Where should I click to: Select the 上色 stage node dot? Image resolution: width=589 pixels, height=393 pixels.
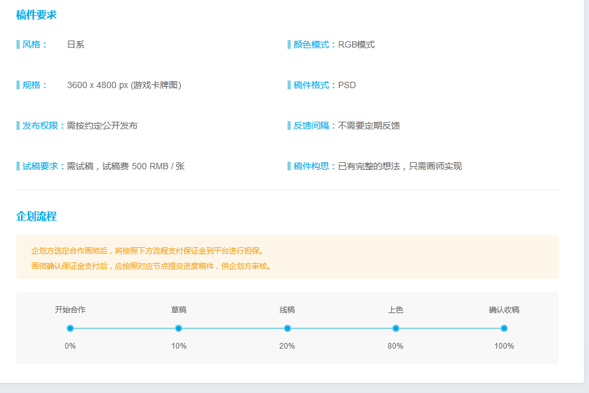point(396,328)
